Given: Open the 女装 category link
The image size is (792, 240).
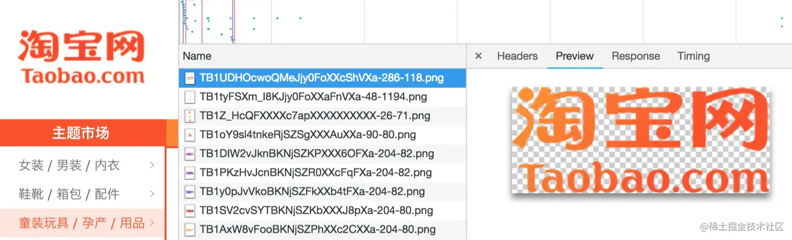Looking at the screenshot, I should (31, 166).
